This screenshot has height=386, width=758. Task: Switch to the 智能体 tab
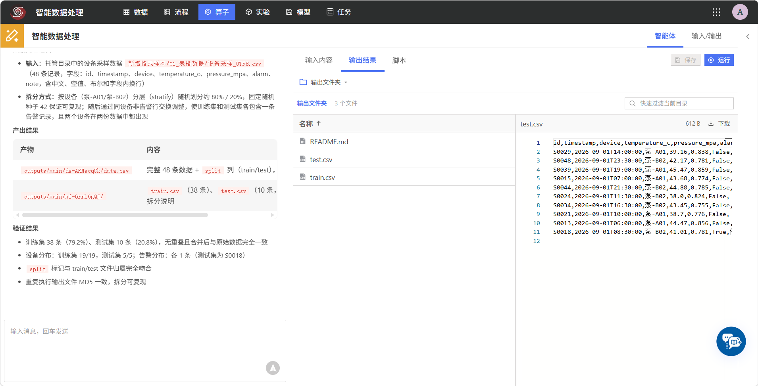point(665,36)
